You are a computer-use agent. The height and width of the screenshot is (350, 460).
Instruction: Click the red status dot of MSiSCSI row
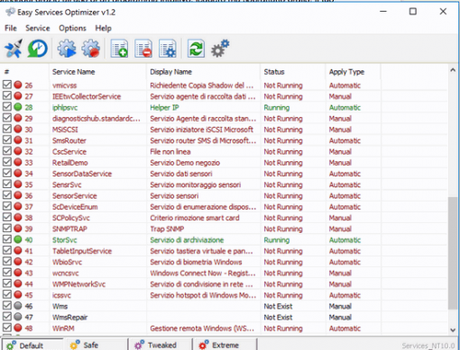coord(18,129)
